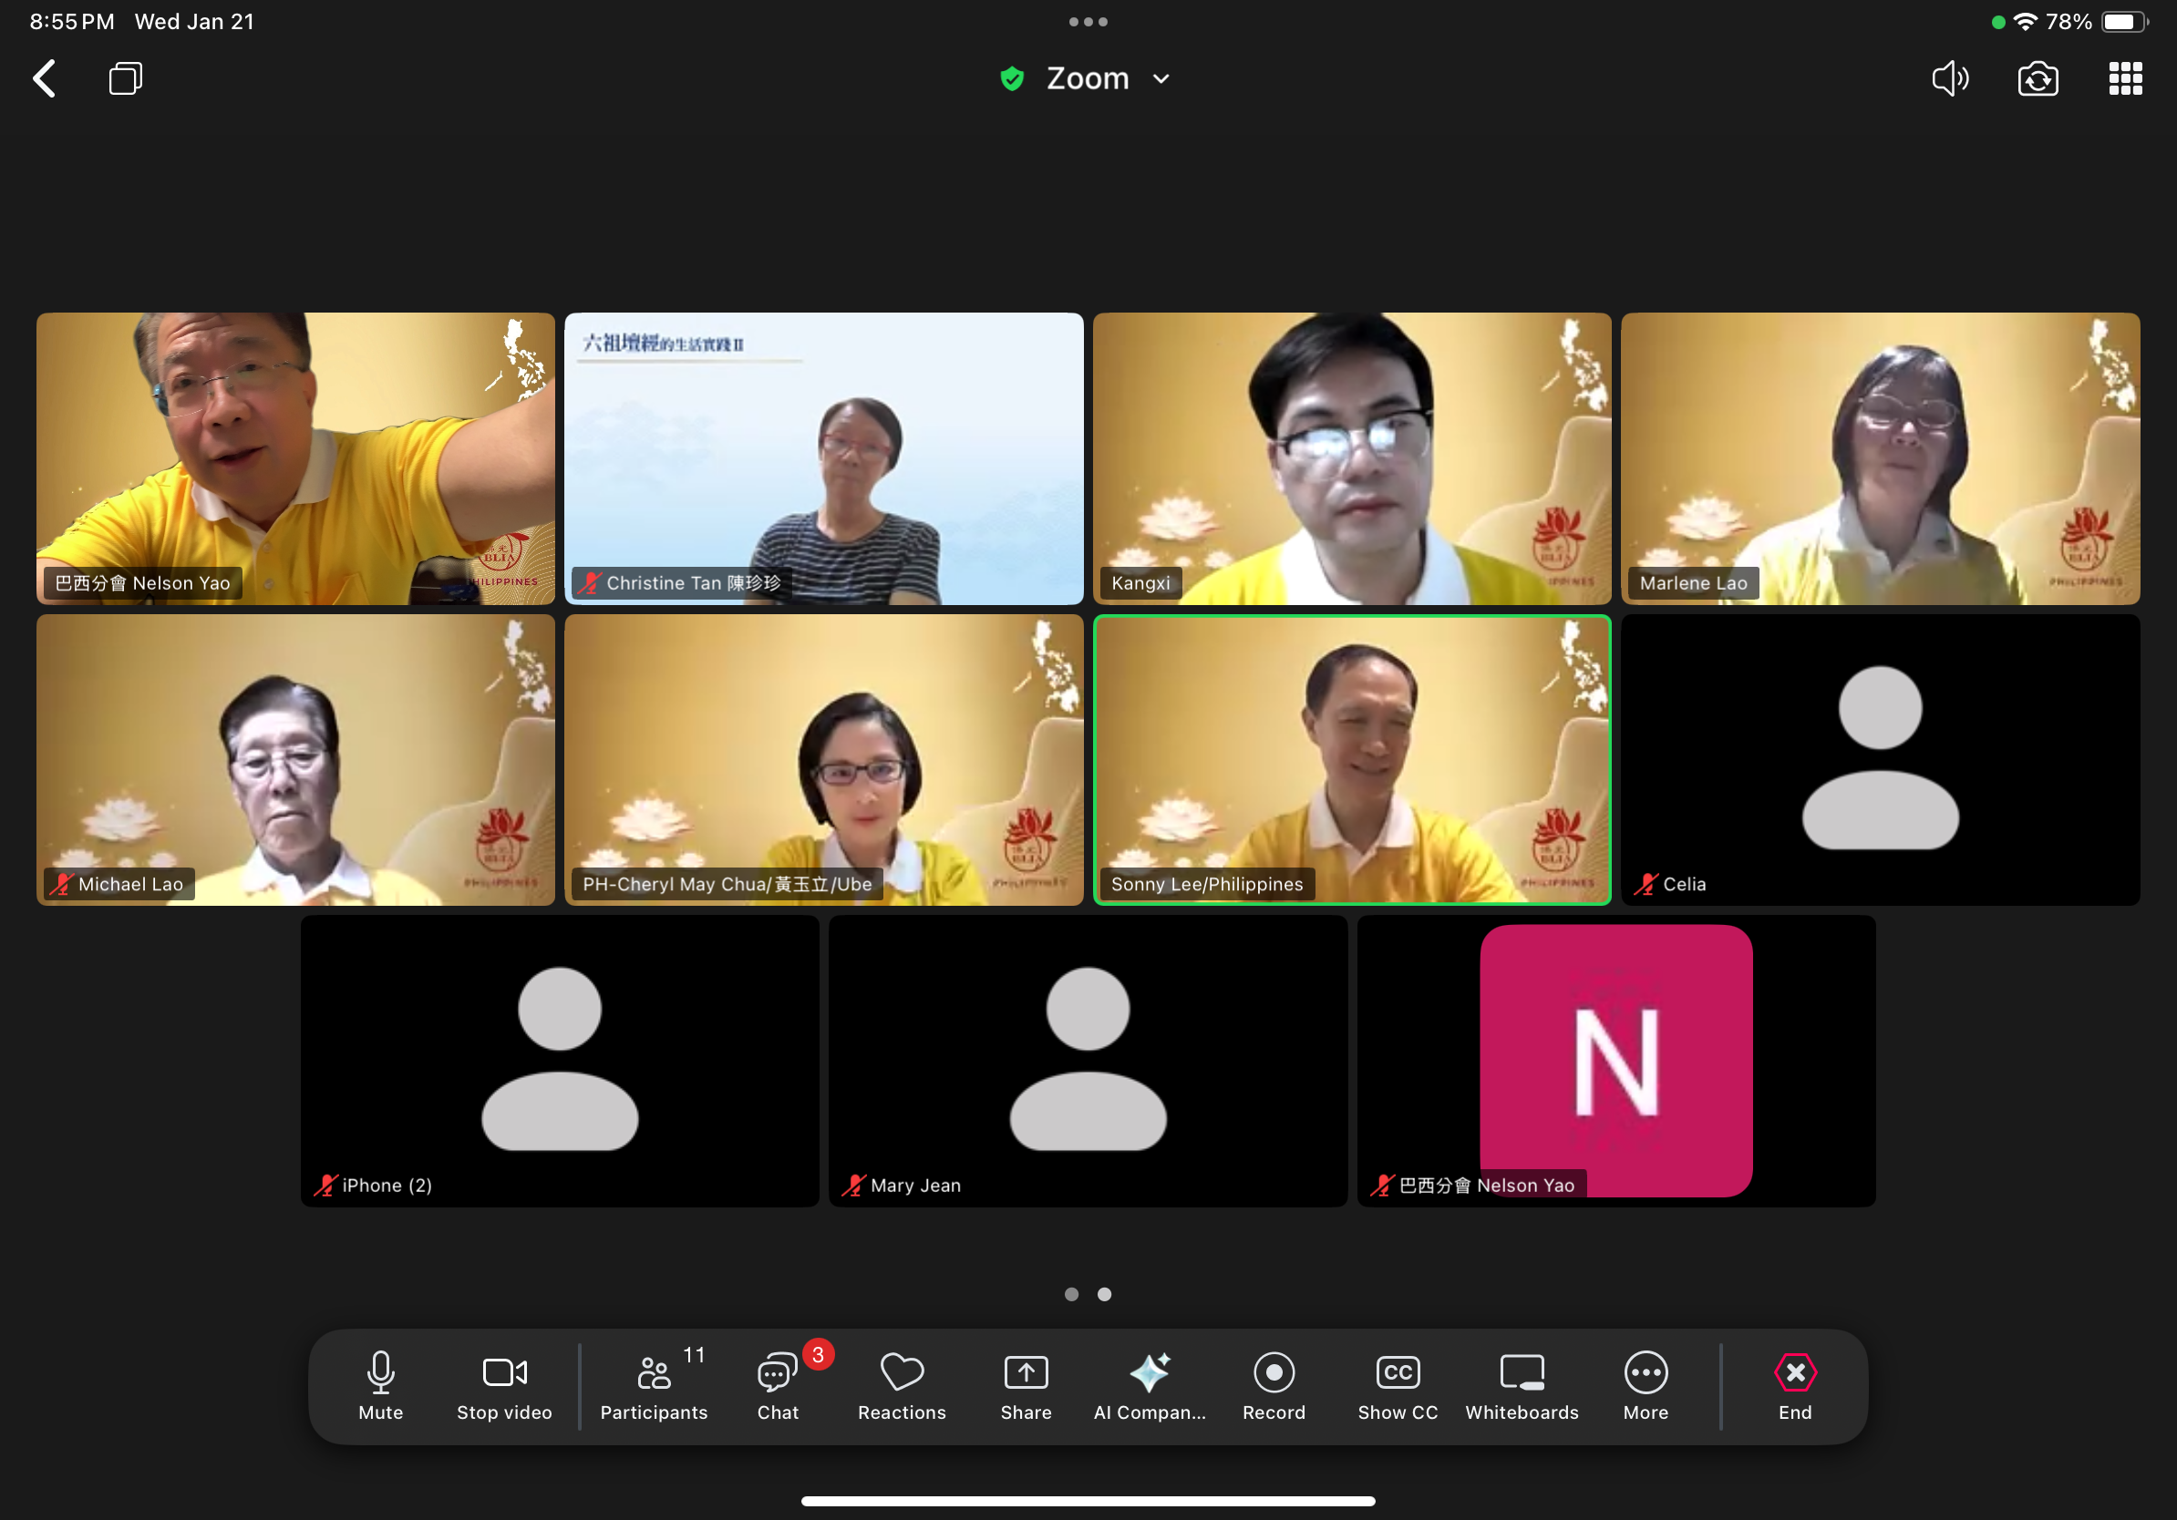Open the Participants panel
The width and height of the screenshot is (2177, 1520).
click(654, 1384)
